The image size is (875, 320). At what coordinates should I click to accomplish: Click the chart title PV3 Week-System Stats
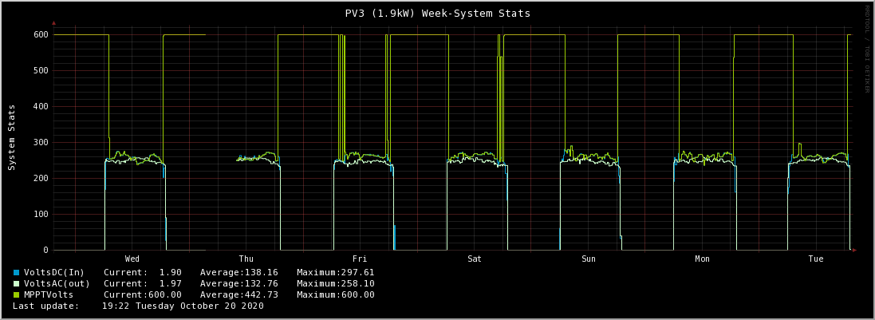click(437, 13)
